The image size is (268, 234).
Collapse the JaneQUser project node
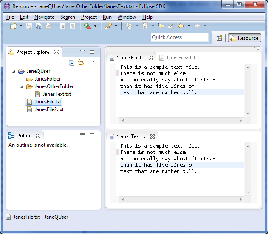pos(14,72)
